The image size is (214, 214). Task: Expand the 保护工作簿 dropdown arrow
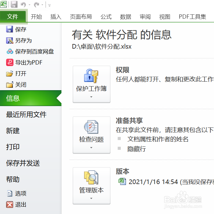(x=91, y=97)
